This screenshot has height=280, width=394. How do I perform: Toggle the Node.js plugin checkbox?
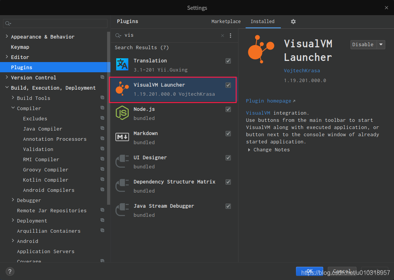click(x=228, y=109)
